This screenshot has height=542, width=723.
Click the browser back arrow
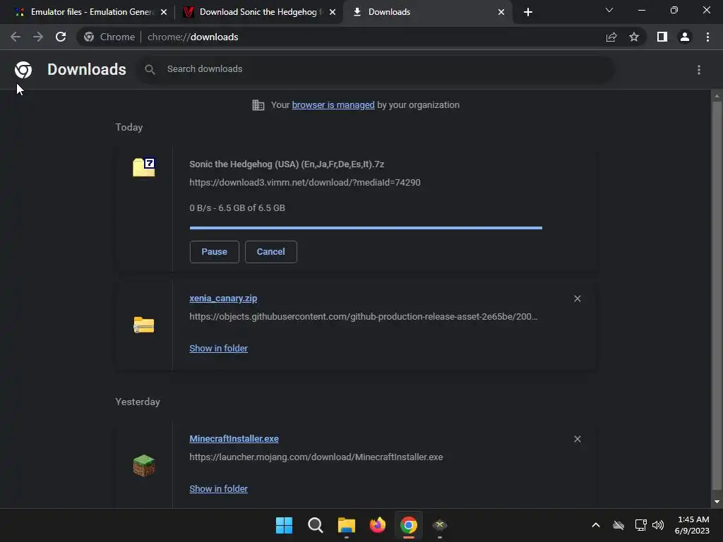(16, 37)
